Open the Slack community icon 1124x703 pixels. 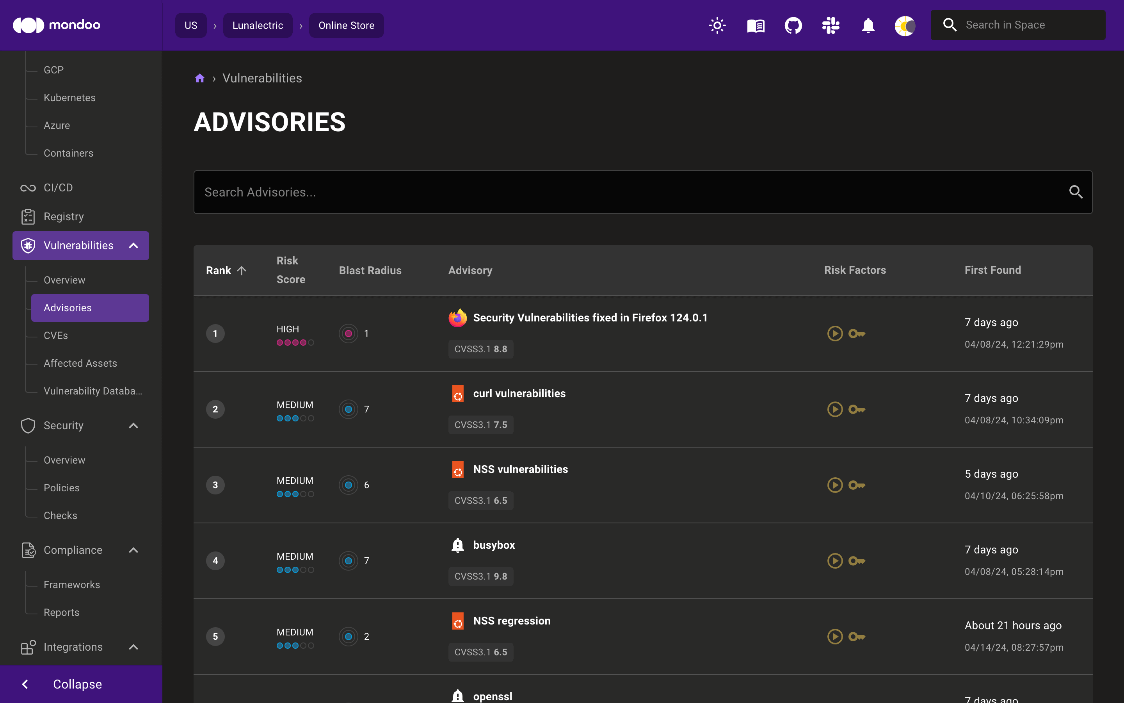click(x=831, y=25)
